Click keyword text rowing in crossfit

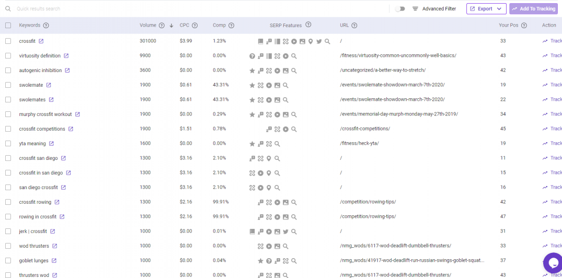pos(38,217)
